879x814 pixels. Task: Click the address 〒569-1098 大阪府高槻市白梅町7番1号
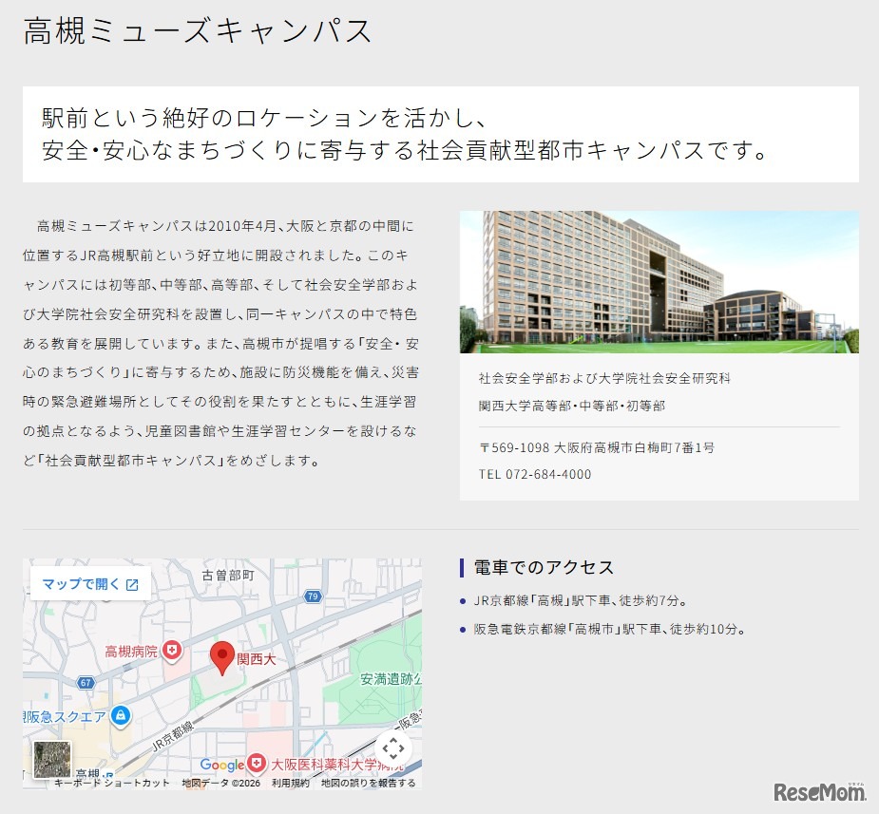coord(597,447)
